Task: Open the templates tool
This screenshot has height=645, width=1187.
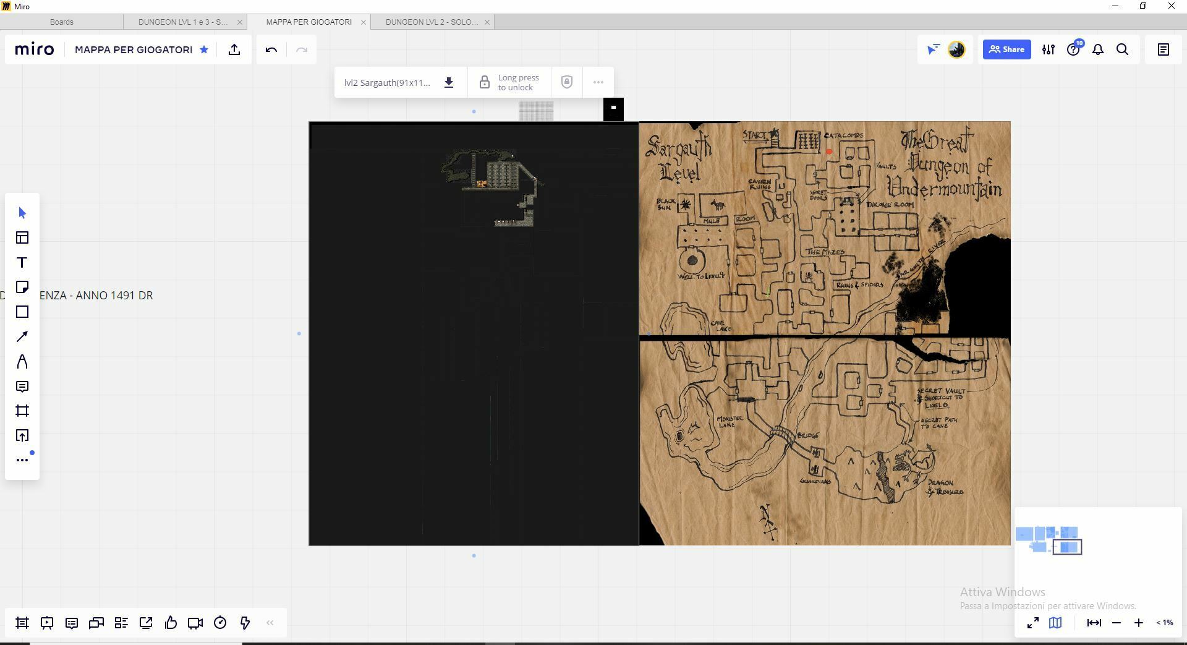Action: [x=22, y=238]
